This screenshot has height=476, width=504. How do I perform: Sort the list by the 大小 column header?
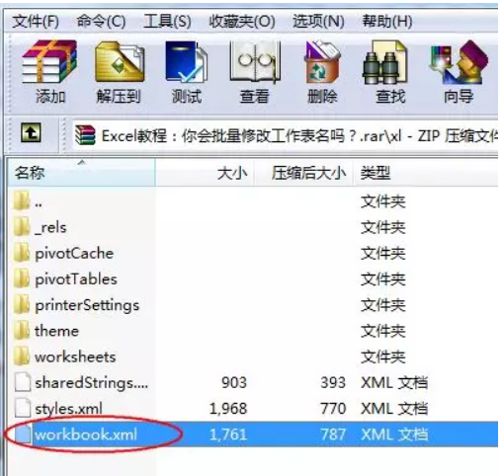205,173
